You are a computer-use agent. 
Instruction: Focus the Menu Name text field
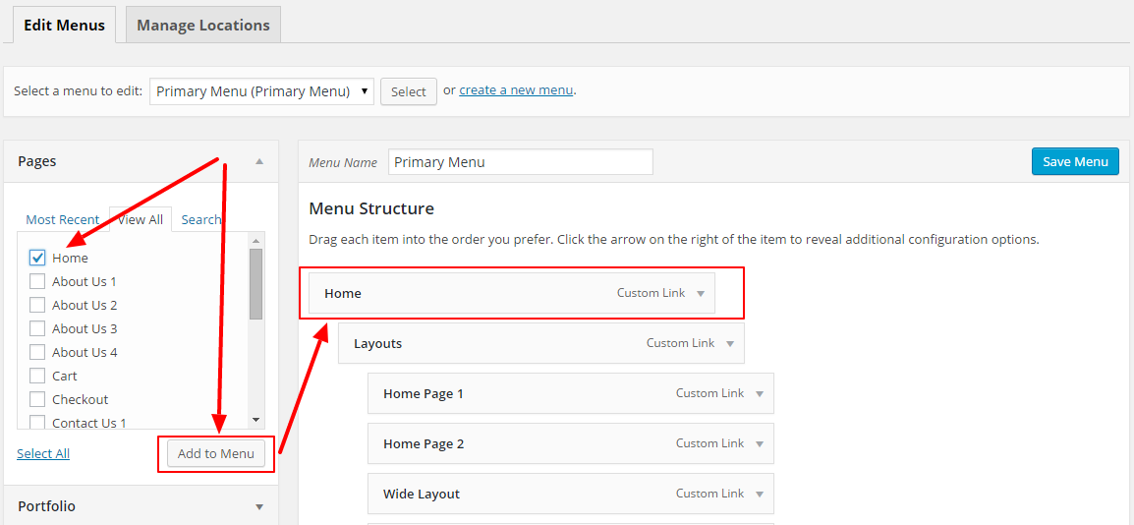[521, 162]
